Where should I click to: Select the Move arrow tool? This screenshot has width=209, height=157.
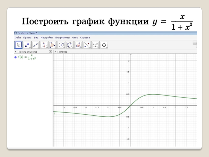coord(18,45)
